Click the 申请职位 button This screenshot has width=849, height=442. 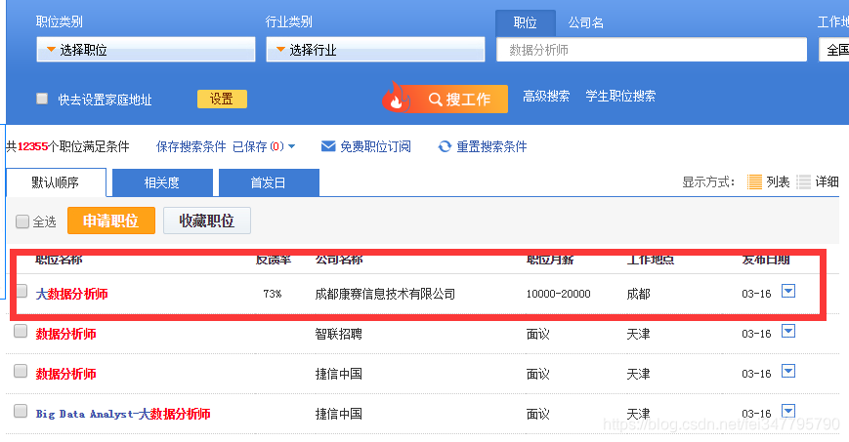pyautogui.click(x=111, y=221)
